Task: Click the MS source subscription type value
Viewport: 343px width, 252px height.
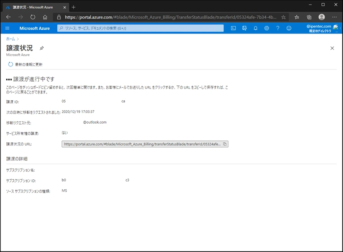Action: tap(64, 191)
